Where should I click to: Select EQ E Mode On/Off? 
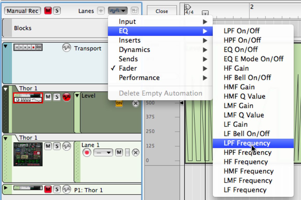(x=253, y=59)
